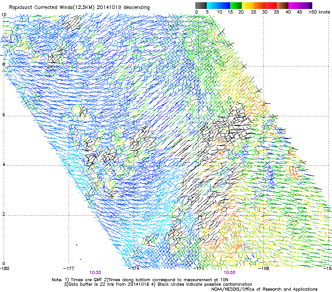This screenshot has height=292, width=332.
Task: Click the red 30-35 knots legend swatch
Action: point(271,5)
